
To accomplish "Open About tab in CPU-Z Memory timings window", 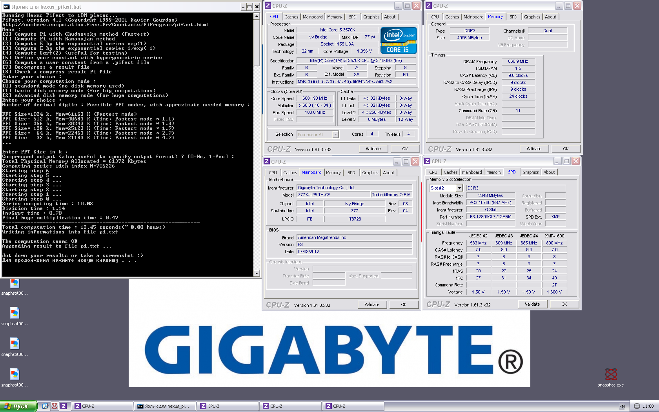I will 550,17.
